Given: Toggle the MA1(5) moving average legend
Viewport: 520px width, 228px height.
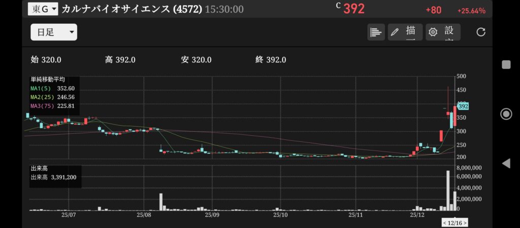Looking at the screenshot, I should 52,88.
